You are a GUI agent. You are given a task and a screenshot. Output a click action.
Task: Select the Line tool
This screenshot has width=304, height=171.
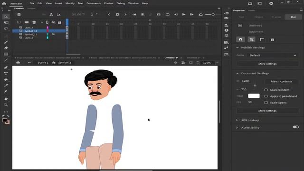pyautogui.click(x=6, y=60)
